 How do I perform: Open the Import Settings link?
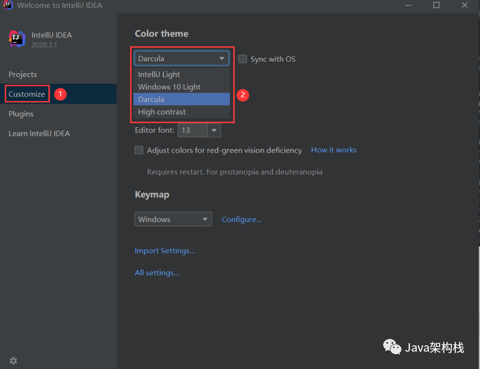(x=165, y=251)
